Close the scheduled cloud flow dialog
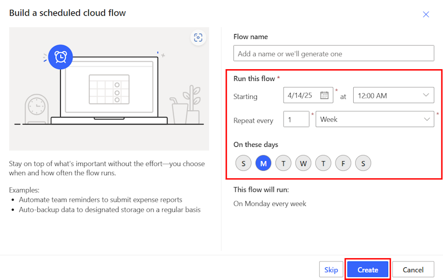The height and width of the screenshot is (280, 443). [x=425, y=14]
